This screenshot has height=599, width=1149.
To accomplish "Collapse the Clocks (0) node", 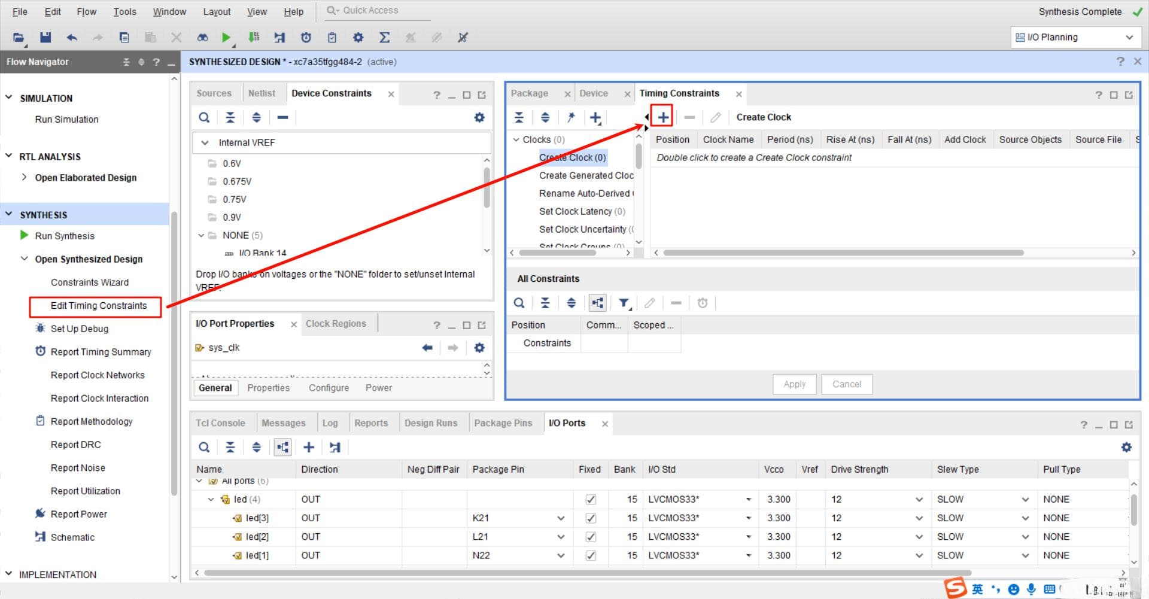I will click(516, 139).
